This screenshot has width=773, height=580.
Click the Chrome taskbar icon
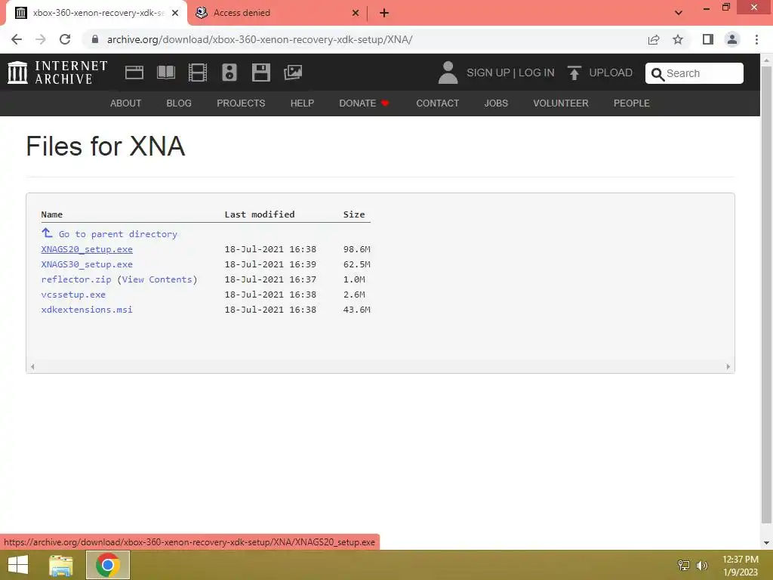[107, 565]
